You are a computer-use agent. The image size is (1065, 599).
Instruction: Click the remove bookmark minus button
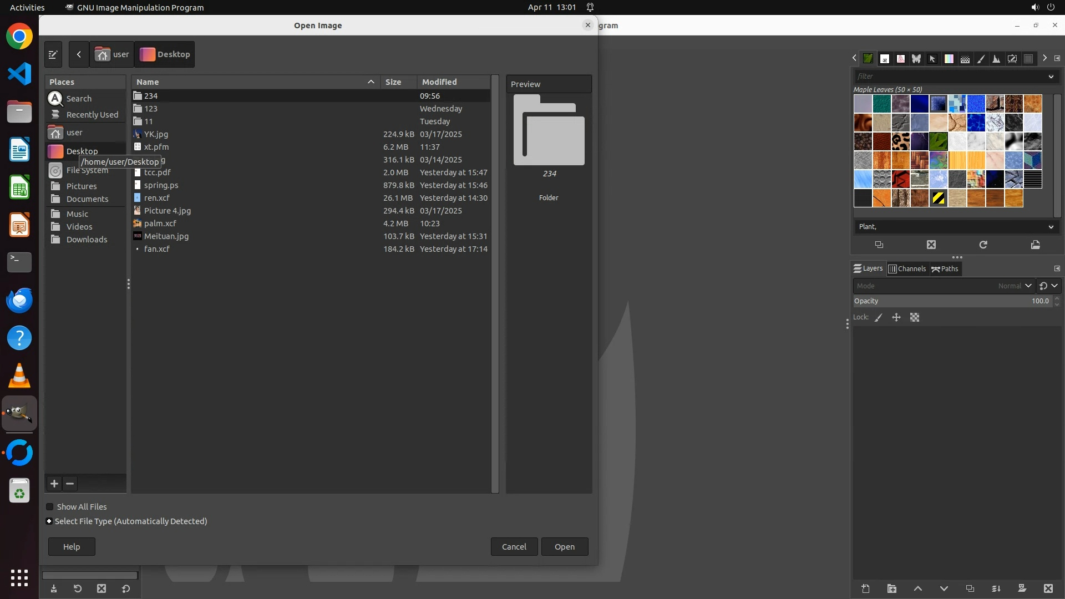(x=70, y=484)
